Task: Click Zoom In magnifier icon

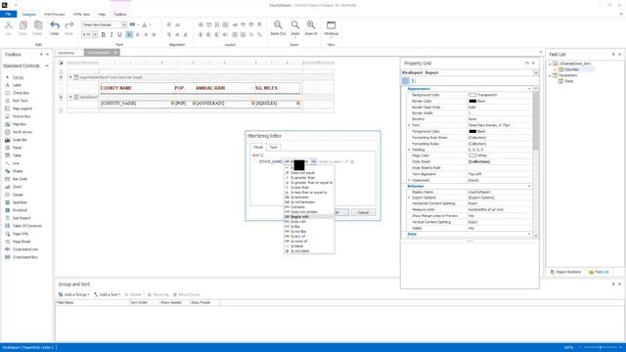Action: [x=311, y=28]
